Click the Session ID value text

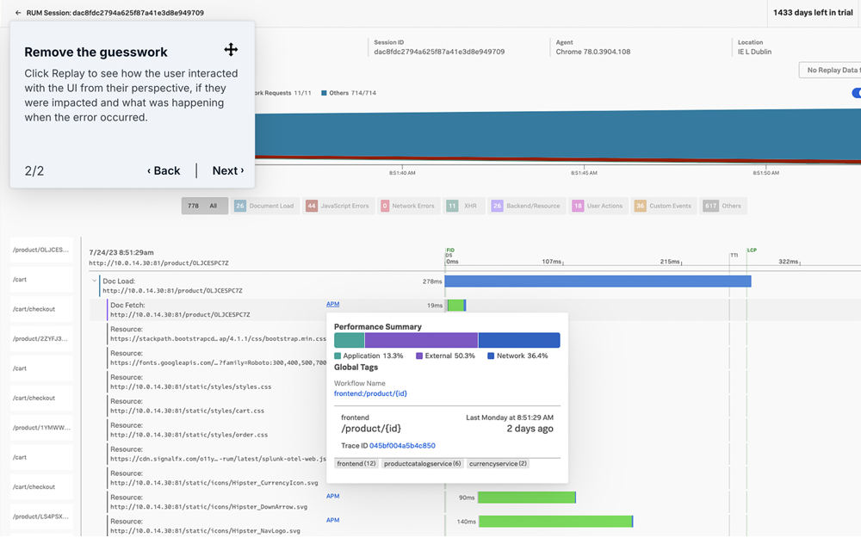pos(439,52)
